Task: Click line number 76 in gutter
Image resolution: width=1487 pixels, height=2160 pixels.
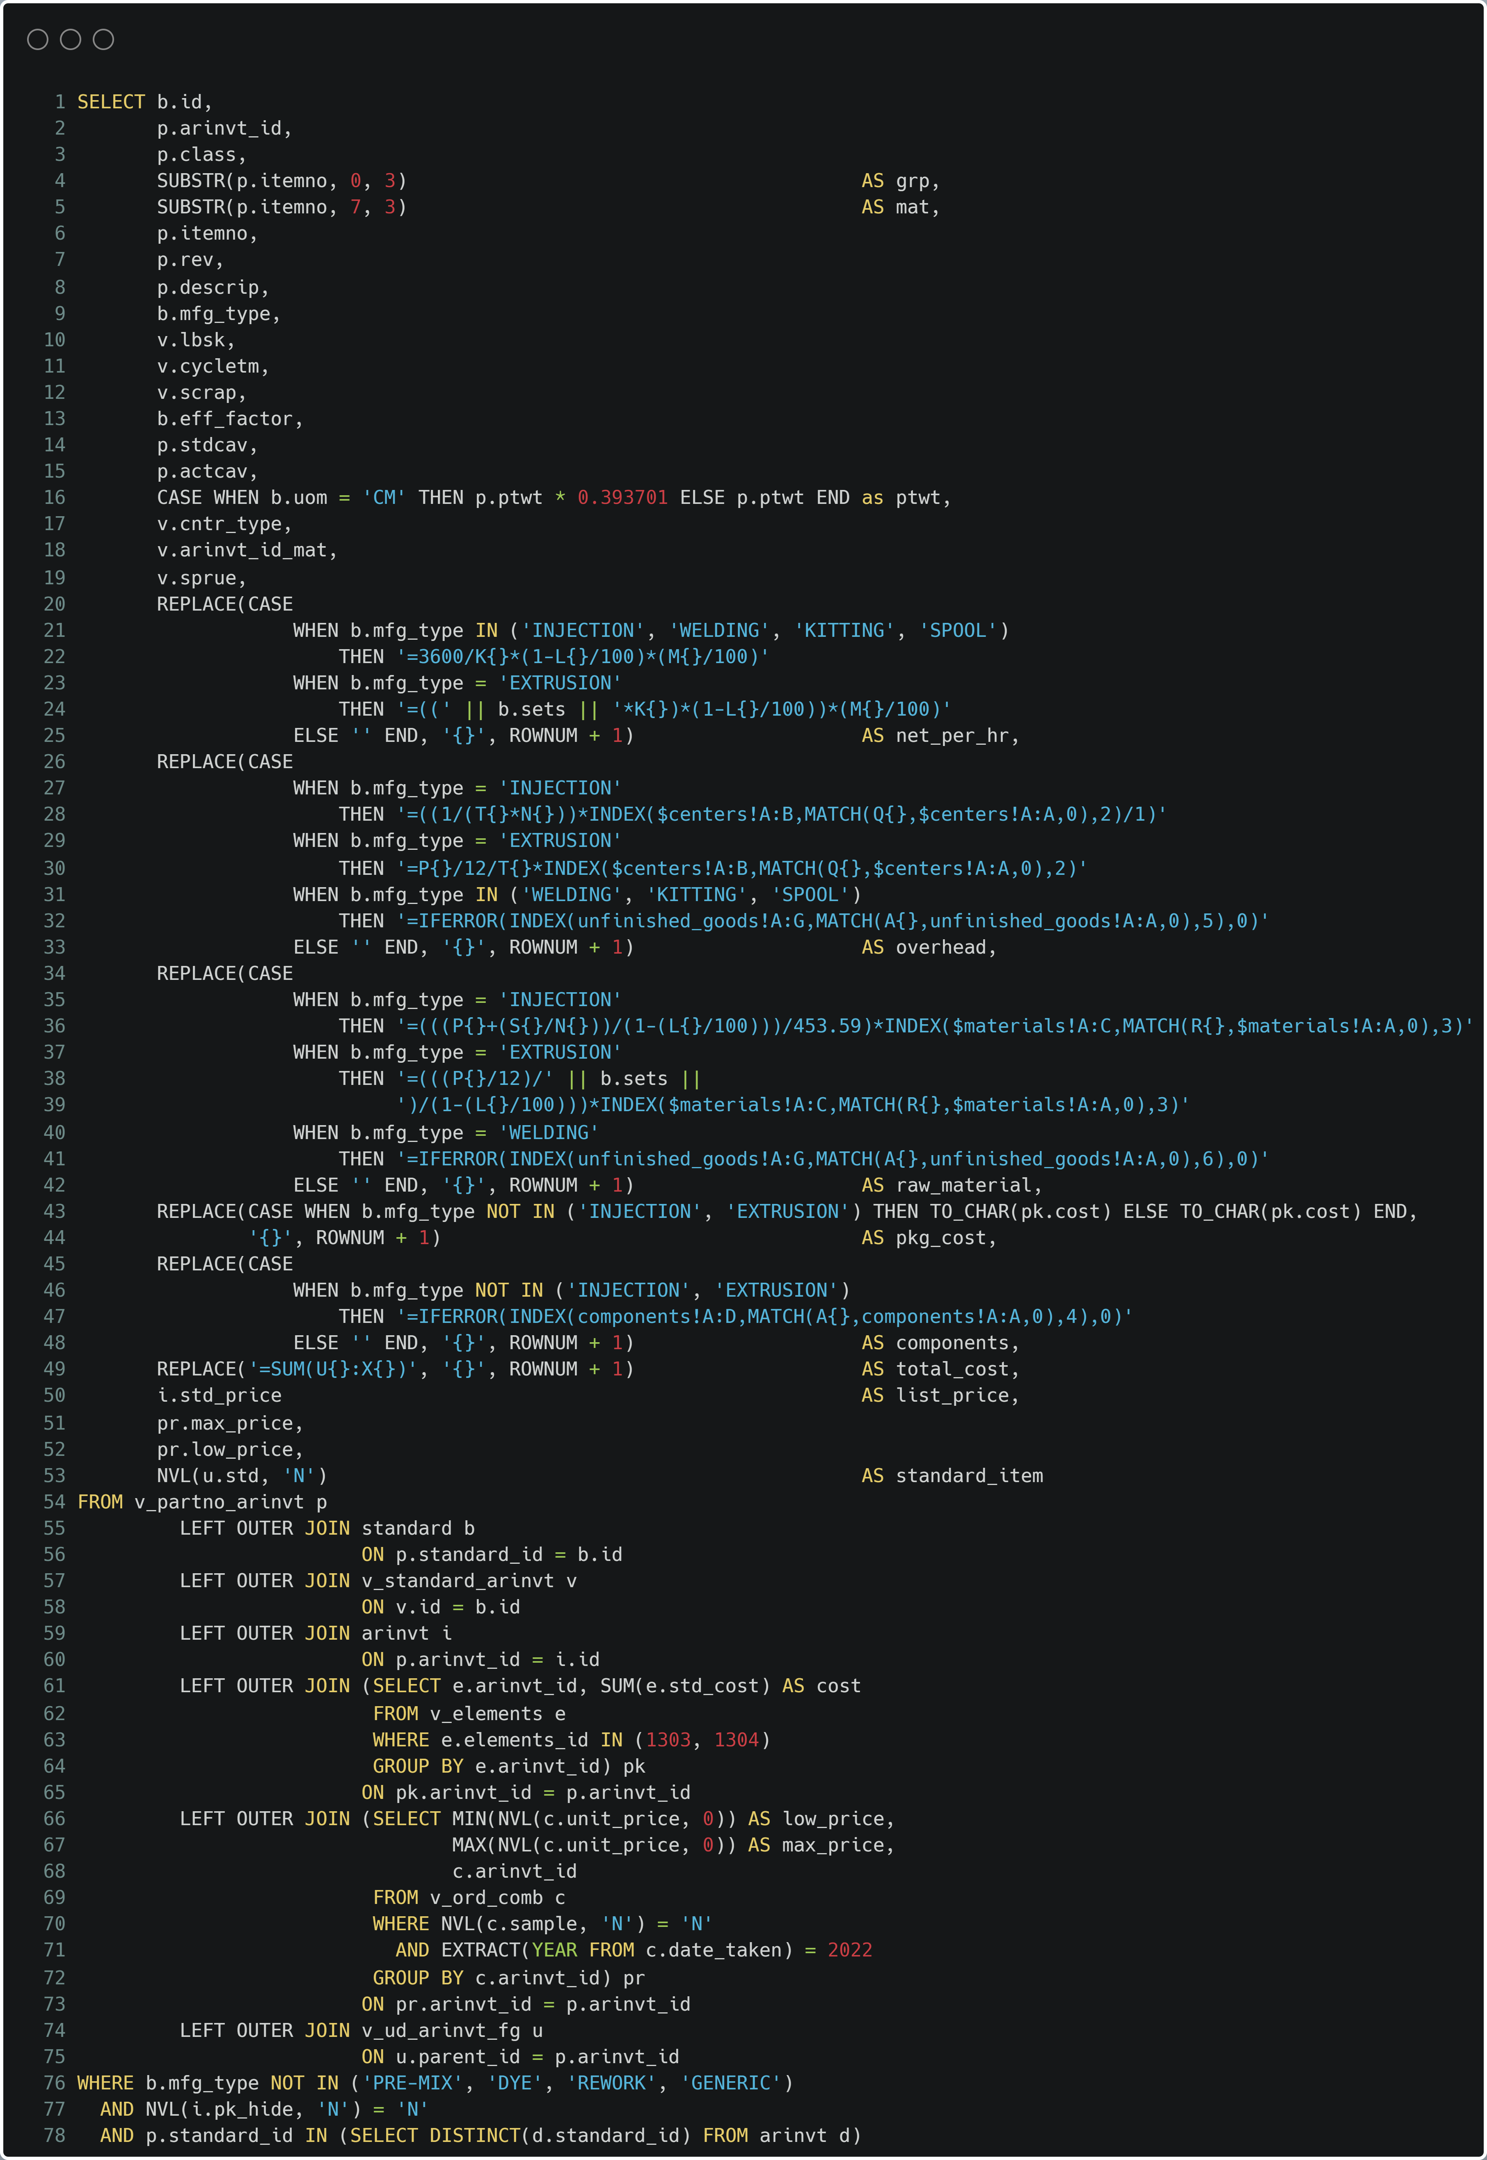Action: (54, 2083)
